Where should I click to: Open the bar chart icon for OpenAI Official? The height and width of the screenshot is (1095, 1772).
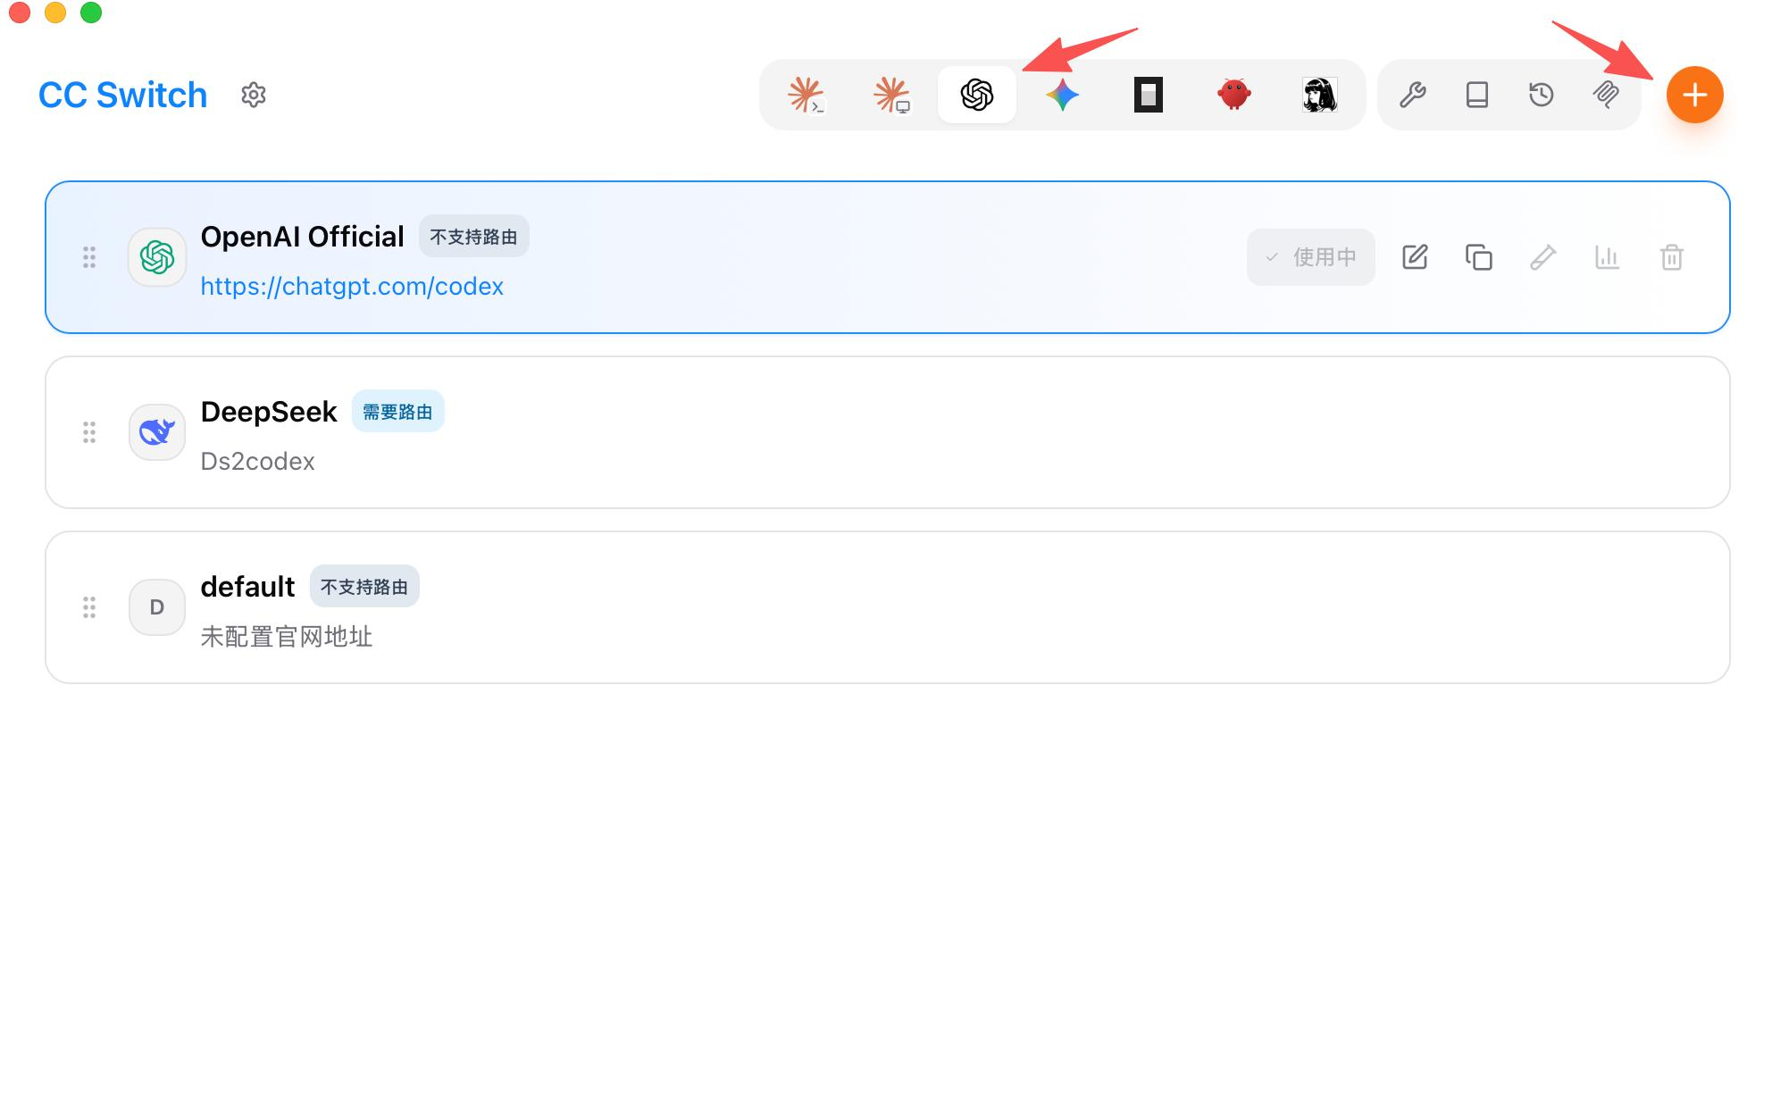(x=1608, y=257)
